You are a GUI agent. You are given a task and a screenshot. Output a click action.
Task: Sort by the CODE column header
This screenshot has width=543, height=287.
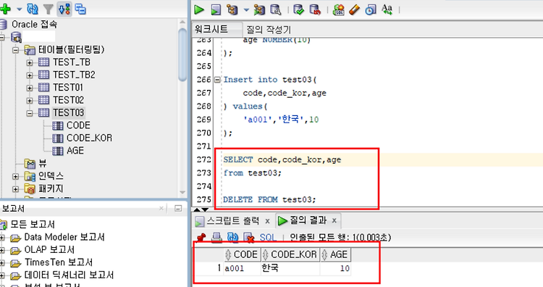pos(243,254)
